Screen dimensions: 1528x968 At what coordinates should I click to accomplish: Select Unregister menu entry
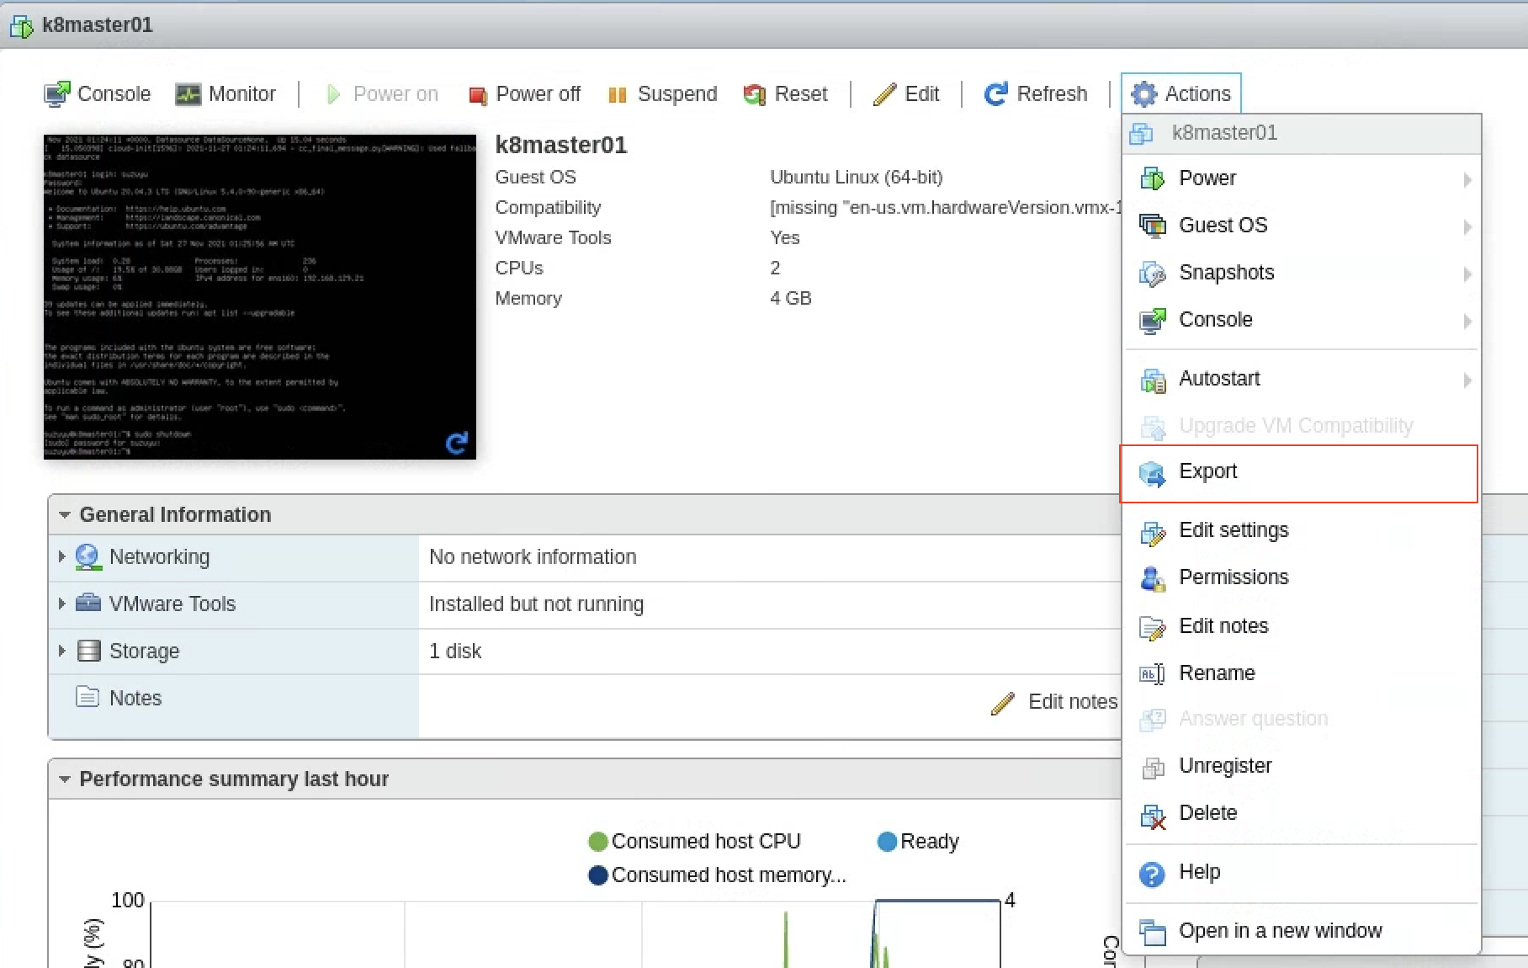[1302, 766]
